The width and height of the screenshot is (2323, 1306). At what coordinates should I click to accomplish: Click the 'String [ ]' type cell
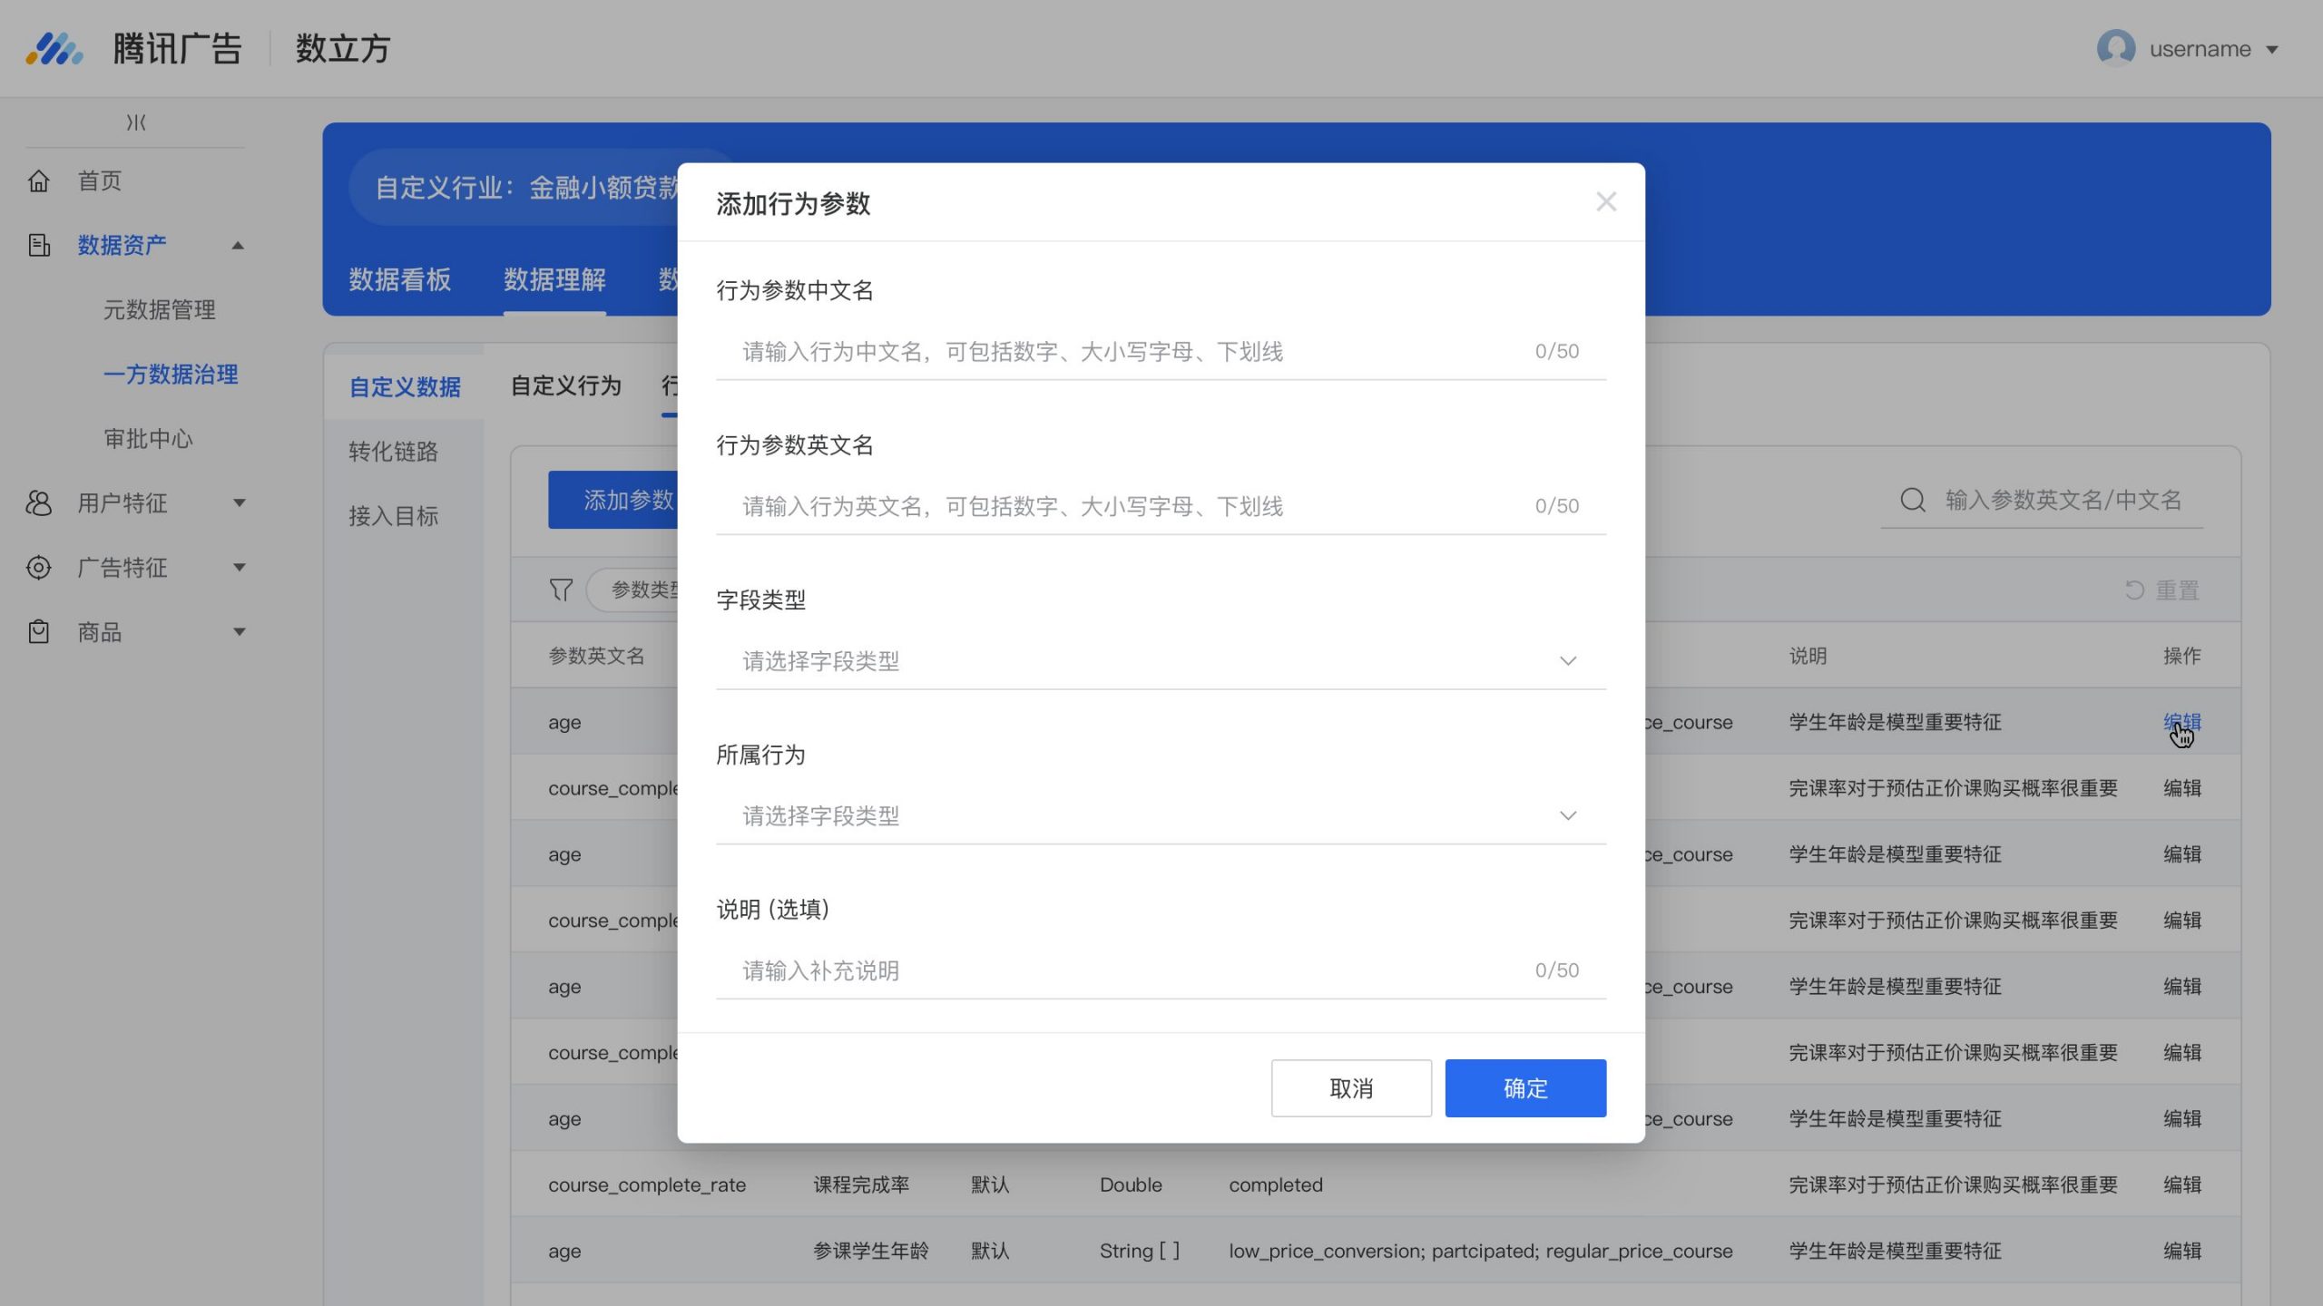[1140, 1252]
